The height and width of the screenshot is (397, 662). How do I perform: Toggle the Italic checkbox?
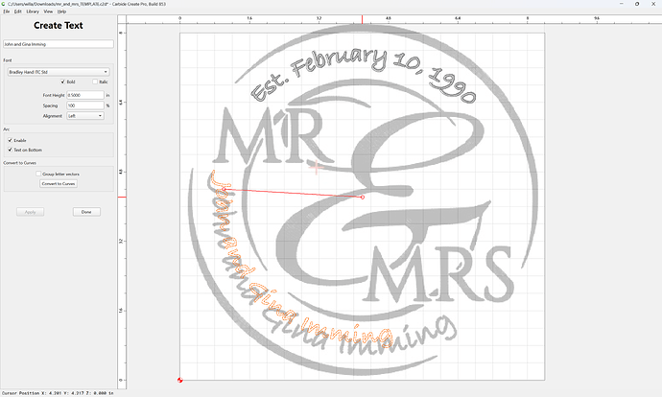pyautogui.click(x=95, y=82)
